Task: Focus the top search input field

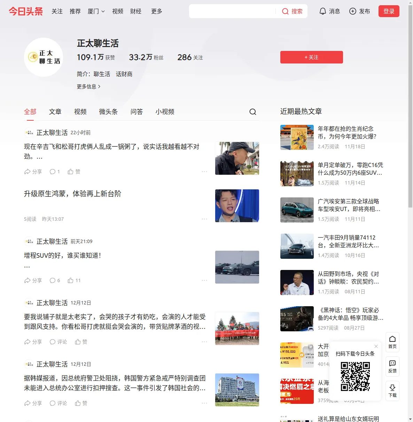Action: [x=233, y=11]
